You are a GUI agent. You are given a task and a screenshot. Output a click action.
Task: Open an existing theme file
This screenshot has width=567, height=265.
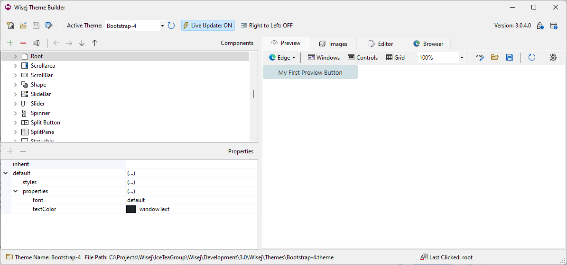click(23, 25)
